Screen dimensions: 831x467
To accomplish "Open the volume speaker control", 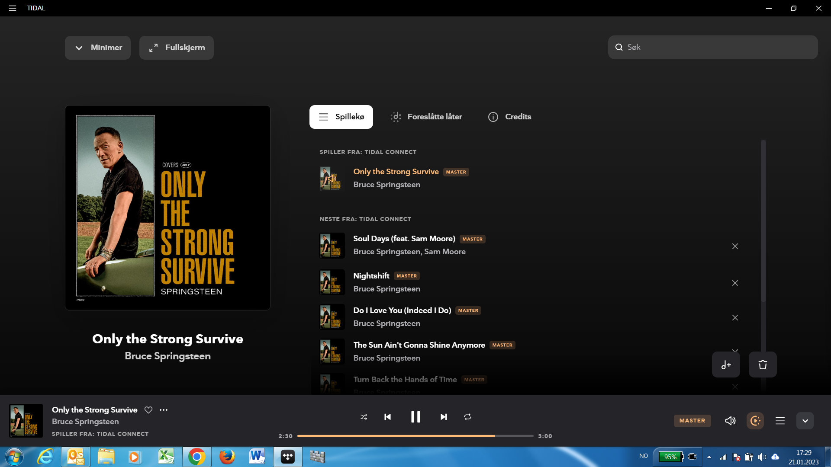I will click(x=730, y=421).
